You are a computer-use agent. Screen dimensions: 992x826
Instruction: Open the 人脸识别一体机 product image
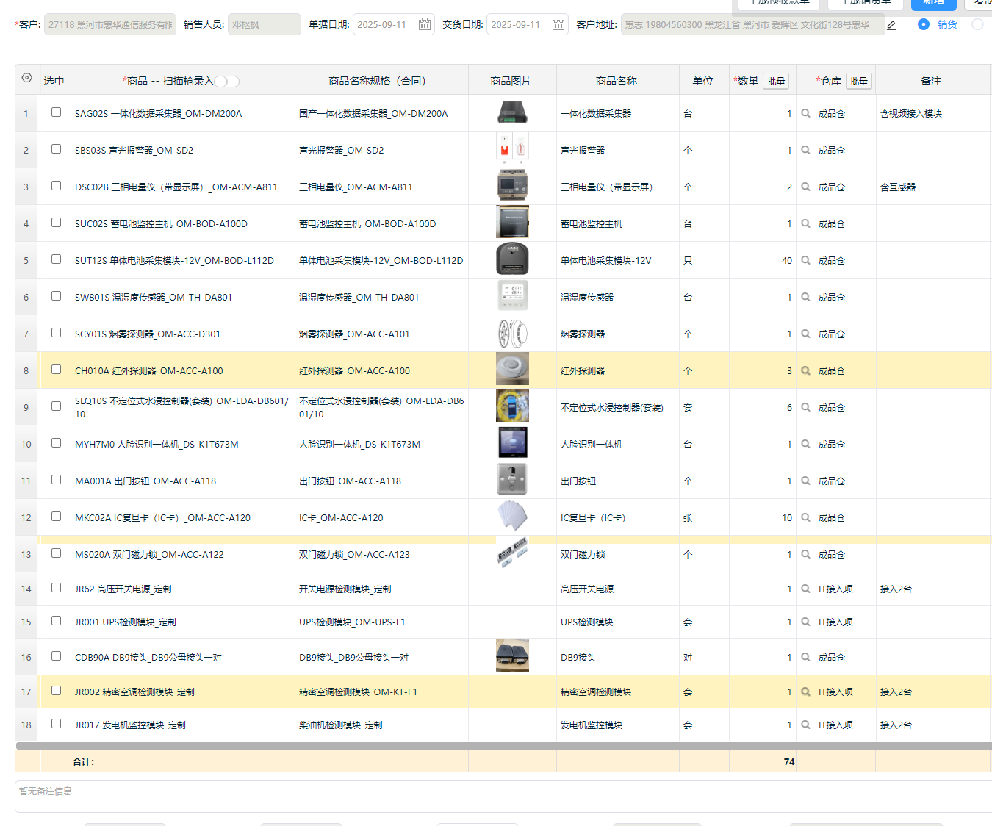[x=512, y=443]
